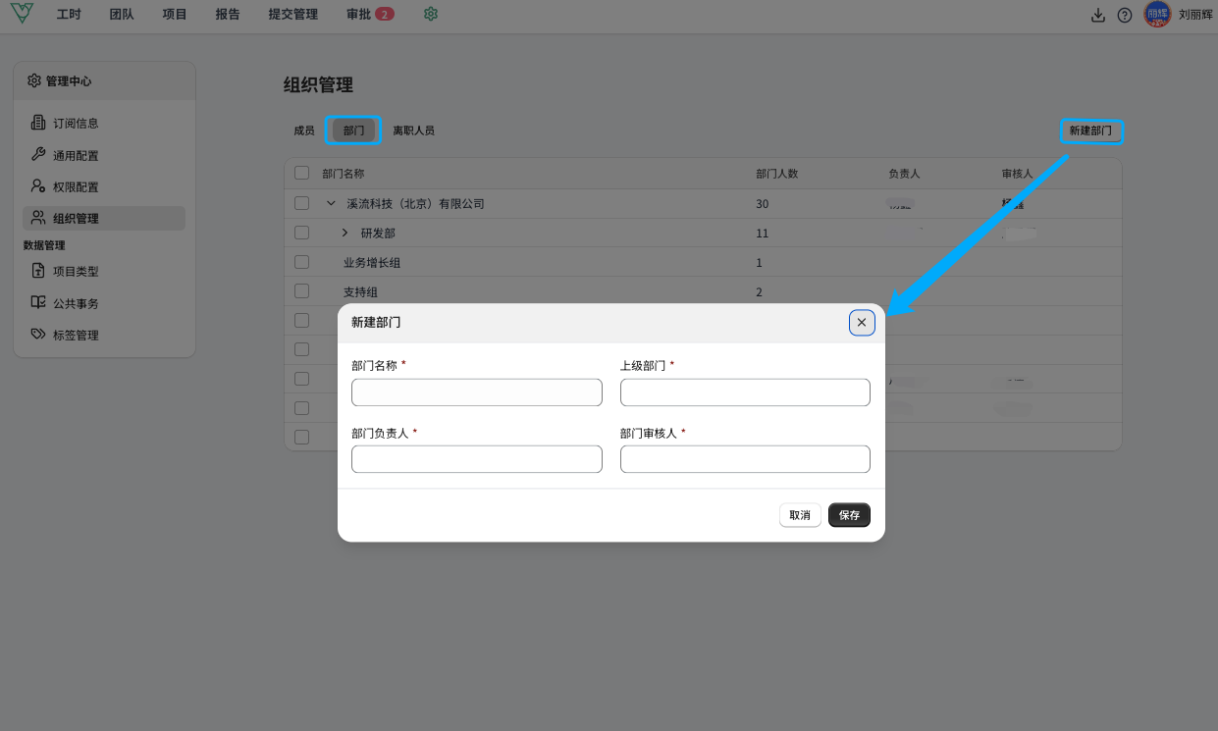Image resolution: width=1218 pixels, height=731 pixels.
Task: Click the app logo icon
Action: [x=21, y=14]
